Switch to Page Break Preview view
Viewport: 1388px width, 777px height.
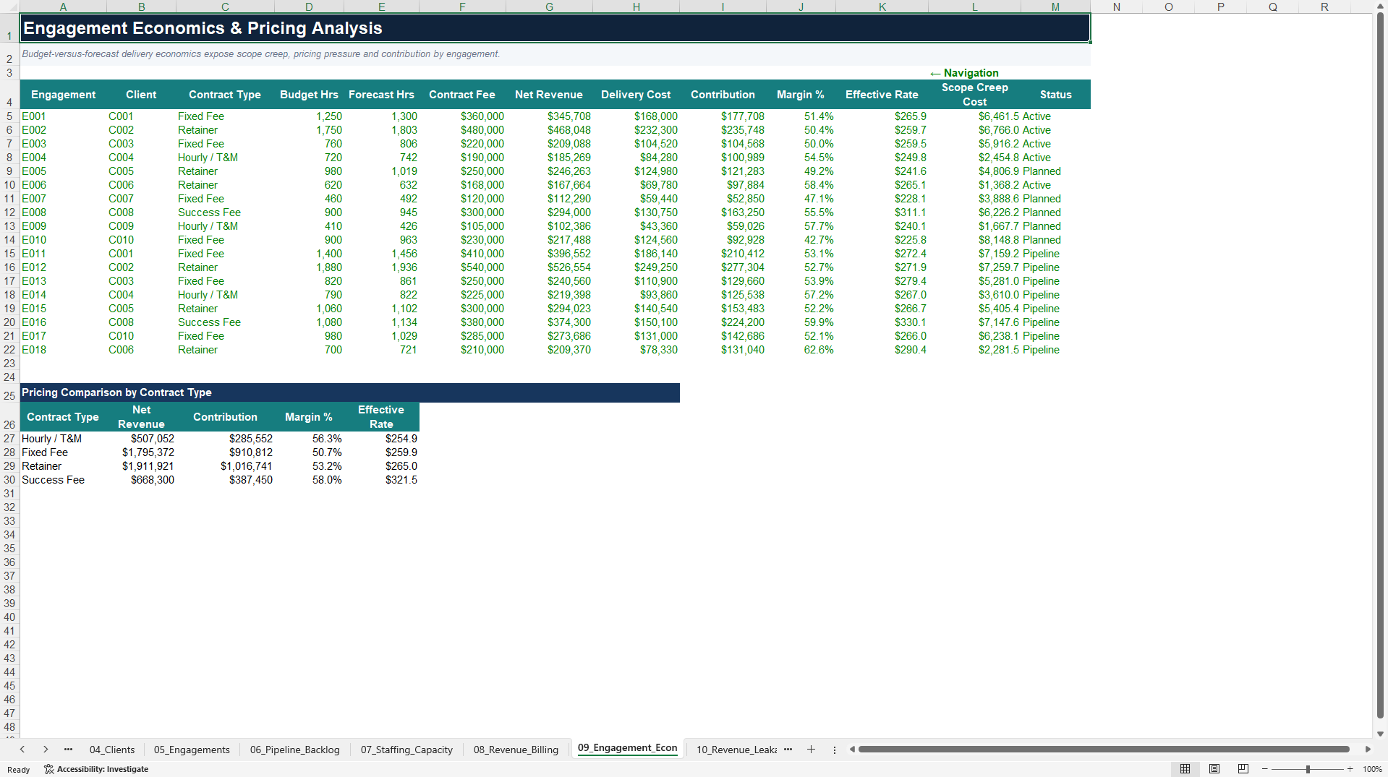(1243, 769)
